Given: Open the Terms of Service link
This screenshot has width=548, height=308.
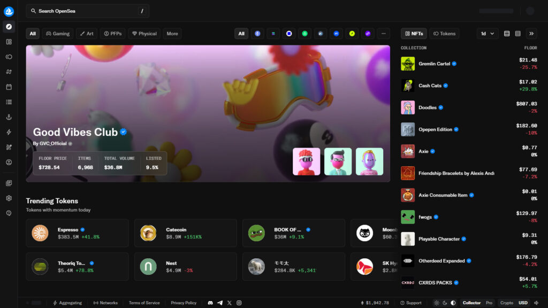Looking at the screenshot, I should pyautogui.click(x=144, y=303).
